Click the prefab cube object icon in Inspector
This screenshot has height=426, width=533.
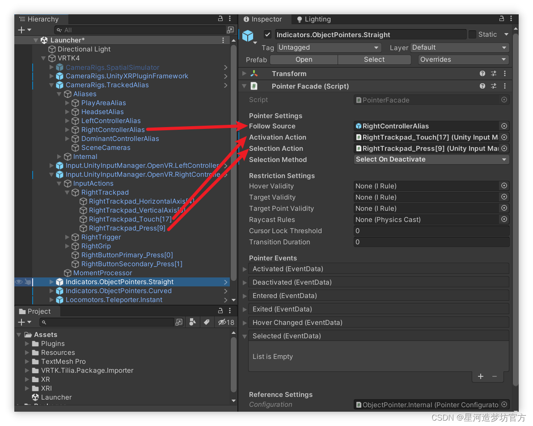(x=248, y=35)
